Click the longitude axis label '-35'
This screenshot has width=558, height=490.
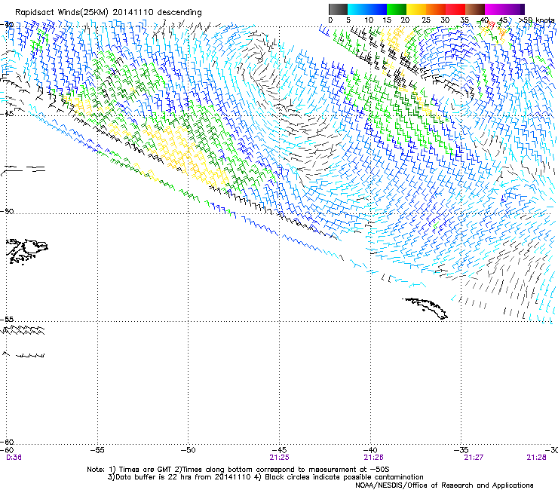[x=461, y=450]
